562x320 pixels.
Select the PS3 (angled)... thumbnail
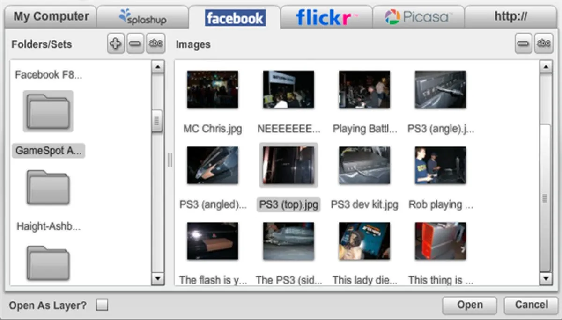pos(213,165)
